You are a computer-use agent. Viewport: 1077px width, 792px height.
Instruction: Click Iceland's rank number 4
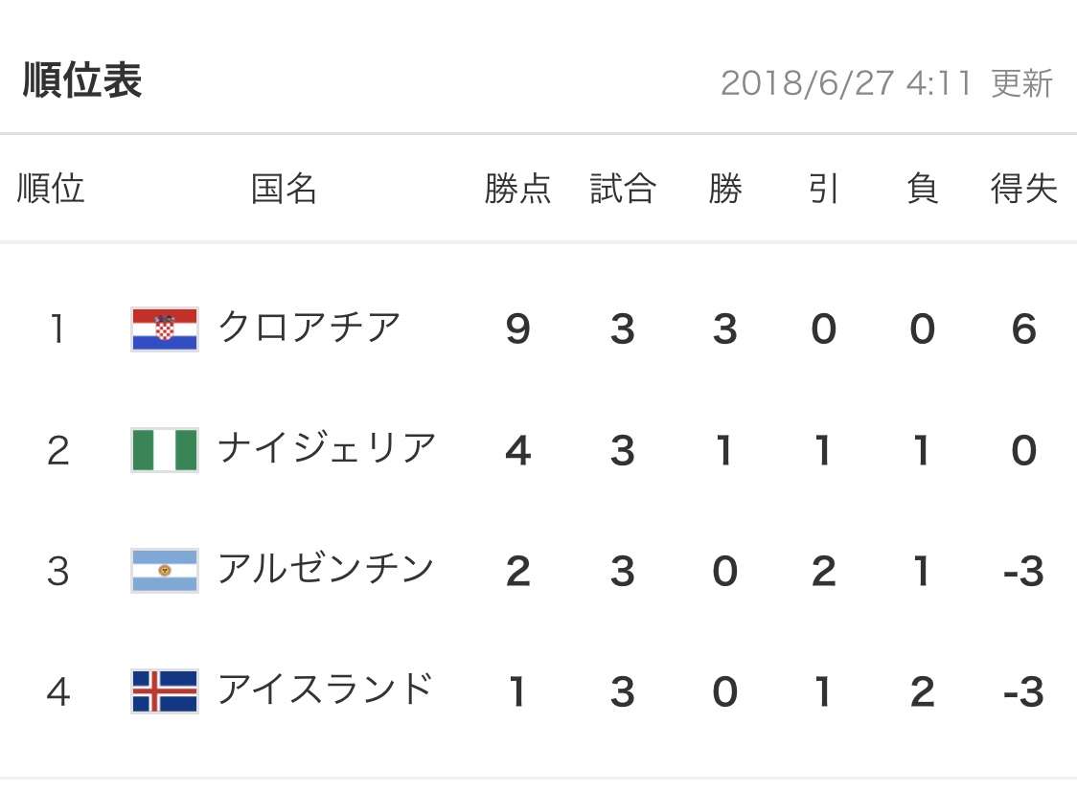pos(58,691)
